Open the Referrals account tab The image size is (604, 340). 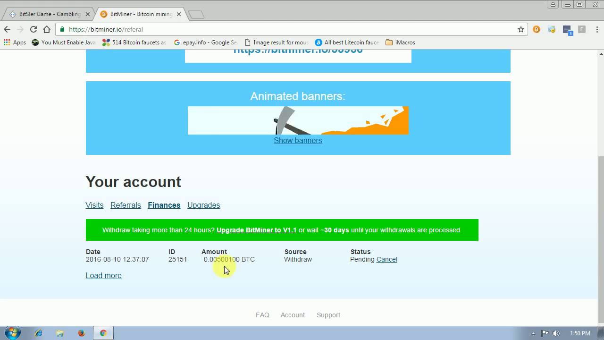(126, 205)
